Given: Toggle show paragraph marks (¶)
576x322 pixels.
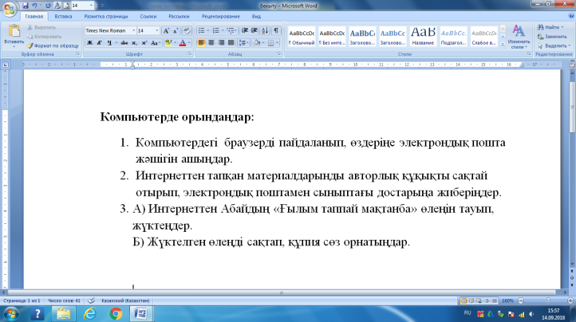Looking at the screenshot, I should (276, 31).
